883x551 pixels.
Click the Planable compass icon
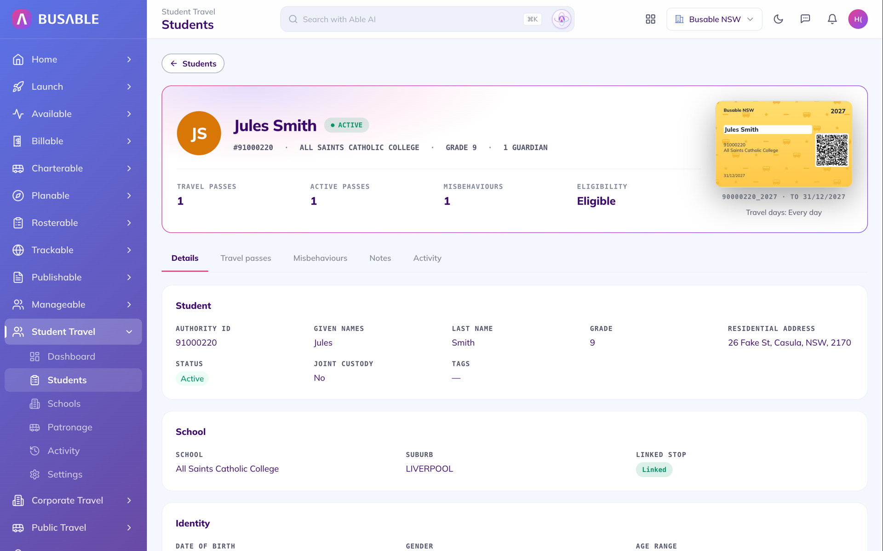(x=18, y=196)
